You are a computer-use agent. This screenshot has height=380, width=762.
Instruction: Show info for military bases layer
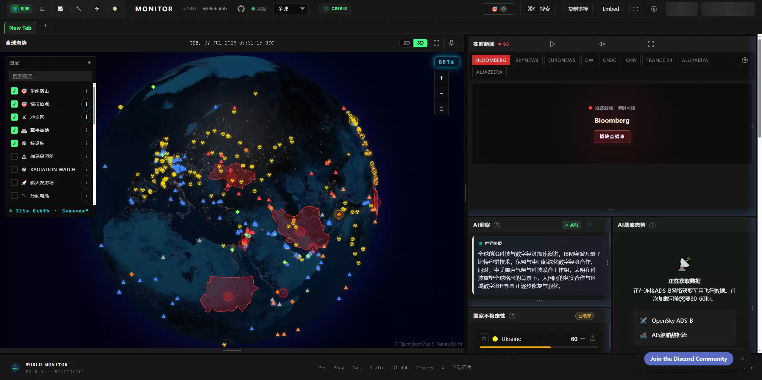click(x=86, y=130)
